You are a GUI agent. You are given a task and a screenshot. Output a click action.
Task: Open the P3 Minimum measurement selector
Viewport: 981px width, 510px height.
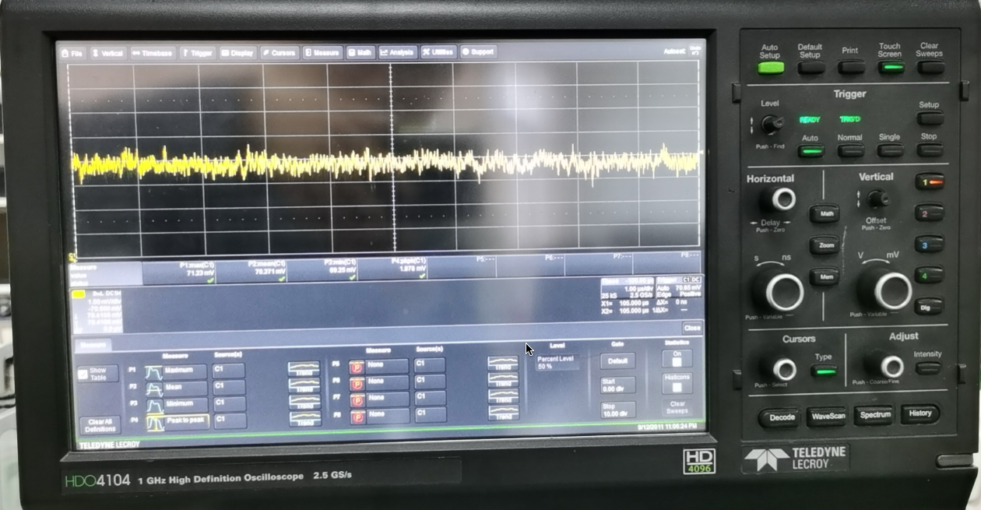[186, 405]
